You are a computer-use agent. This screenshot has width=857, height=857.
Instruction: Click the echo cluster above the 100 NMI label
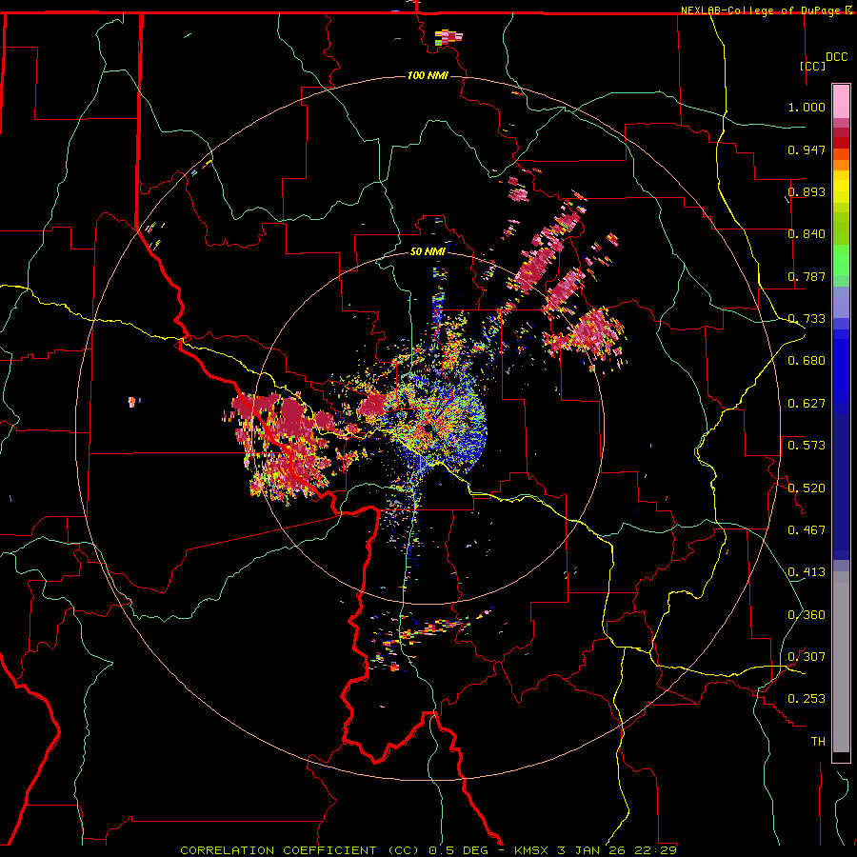[x=448, y=38]
